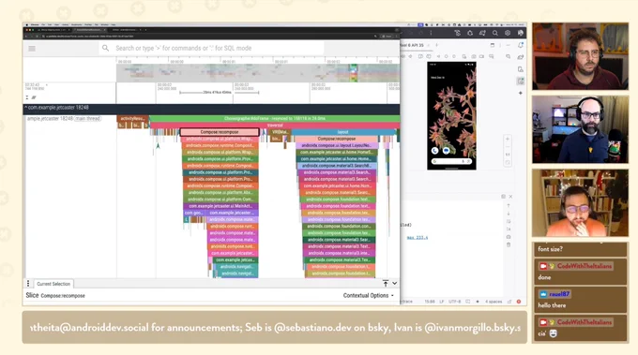The height and width of the screenshot is (355, 638).
Task: Tap the Google search bar on emulator
Action: (x=451, y=161)
